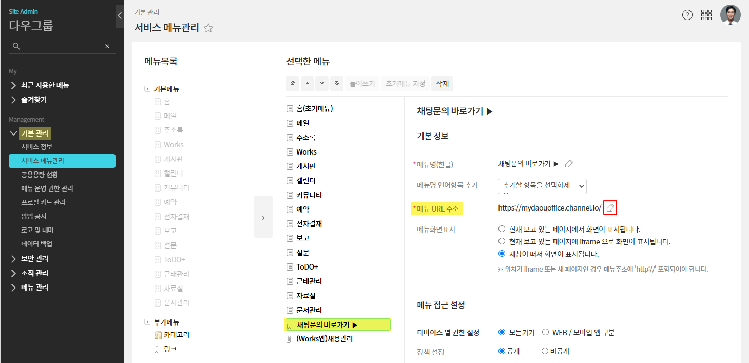The width and height of the screenshot is (749, 363).
Task: Click the favorite star next to 서비스 메뉴관리
Action: coord(208,28)
